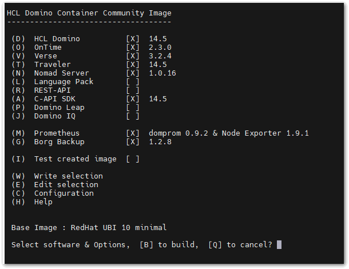Uncheck the OnTime [X] box
Viewport: 349px width, 269px height.
tap(133, 48)
